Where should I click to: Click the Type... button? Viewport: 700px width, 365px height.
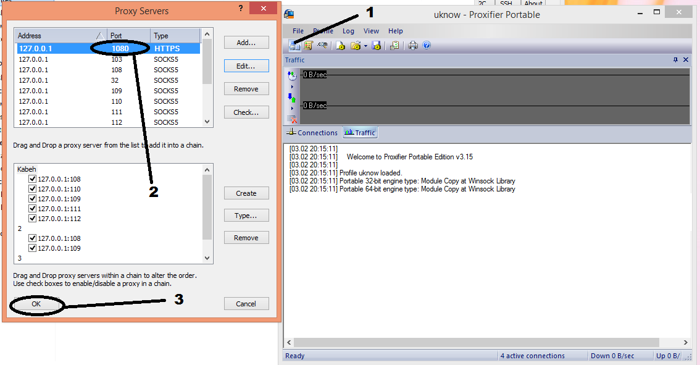point(246,216)
